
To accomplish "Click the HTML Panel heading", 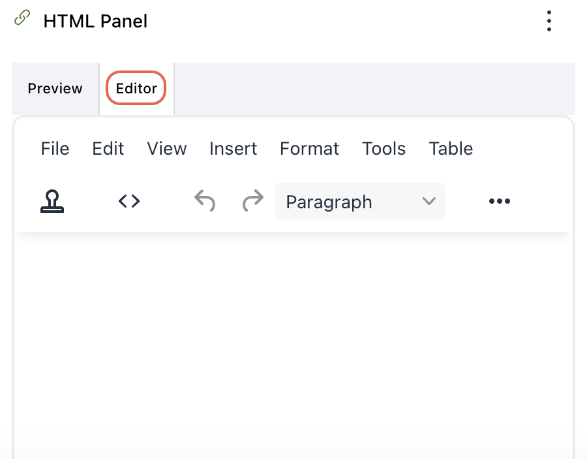I will (x=95, y=20).
